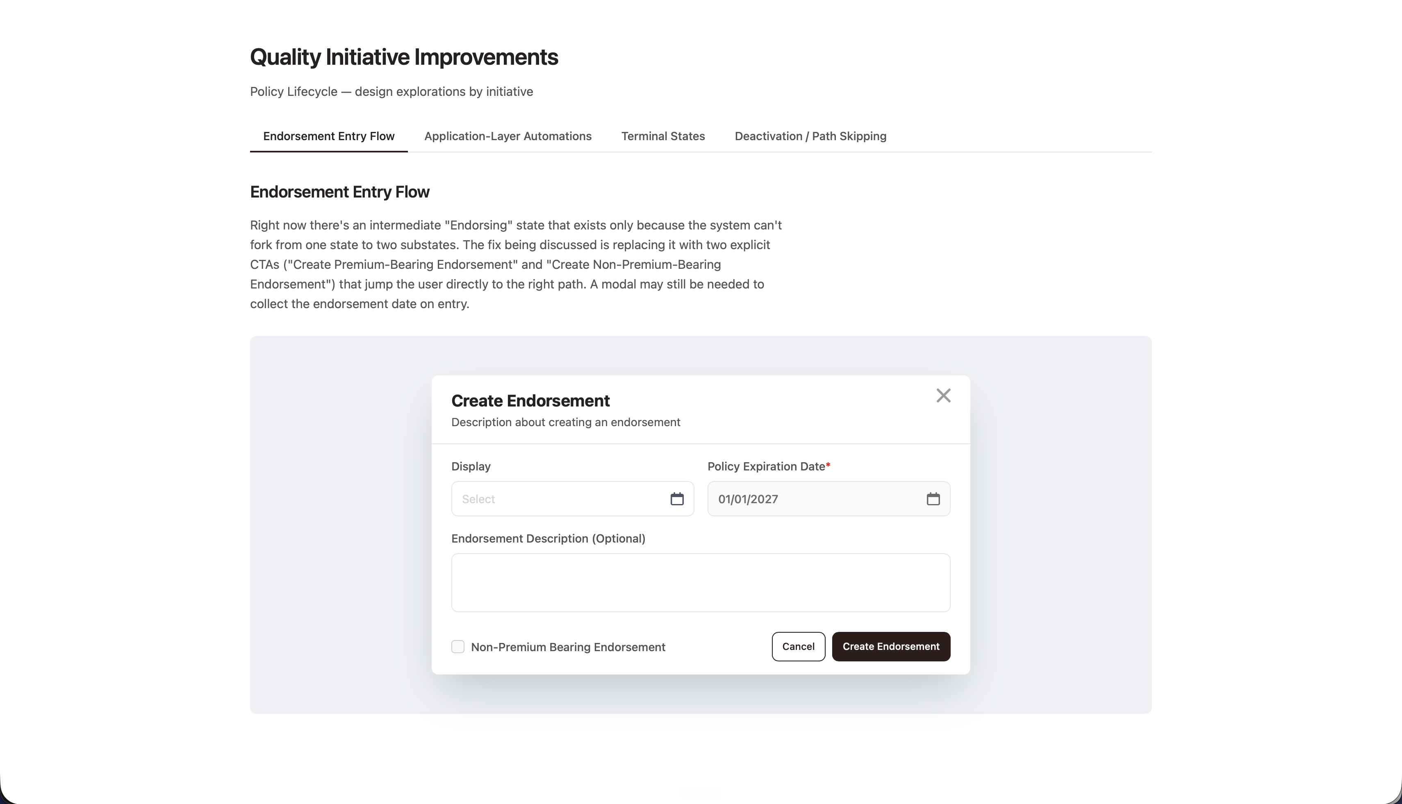Open the Policy Expiration Date calendar icon

[933, 499]
